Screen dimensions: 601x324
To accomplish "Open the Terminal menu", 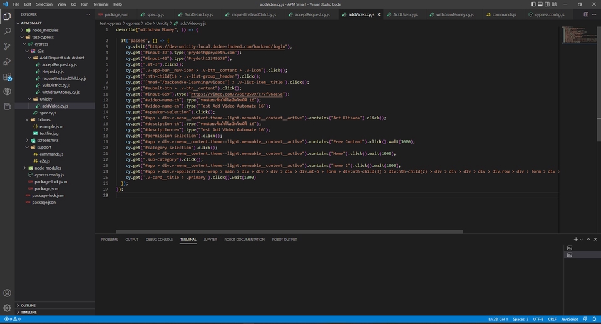I will 100,4.
